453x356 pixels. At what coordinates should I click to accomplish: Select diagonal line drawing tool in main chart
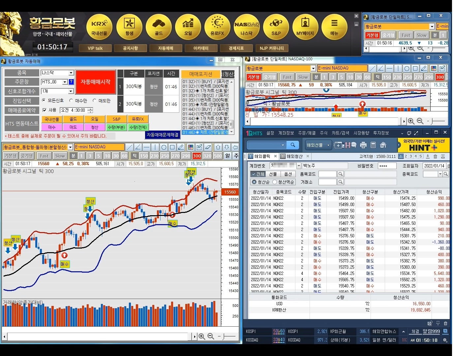point(130,147)
